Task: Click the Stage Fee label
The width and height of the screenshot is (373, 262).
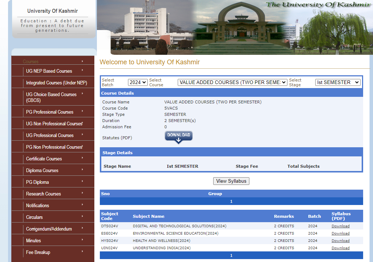Action: tap(247, 166)
